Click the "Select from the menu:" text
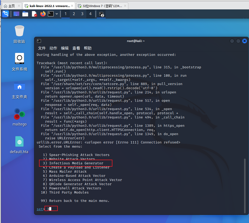The height and width of the screenshot is (223, 249). tap(61, 146)
